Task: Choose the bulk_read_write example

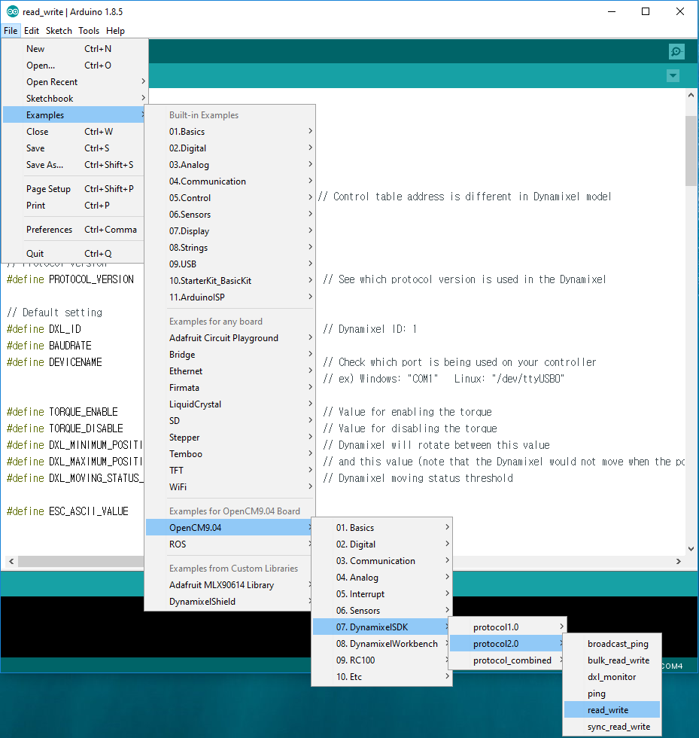Action: coord(618,660)
